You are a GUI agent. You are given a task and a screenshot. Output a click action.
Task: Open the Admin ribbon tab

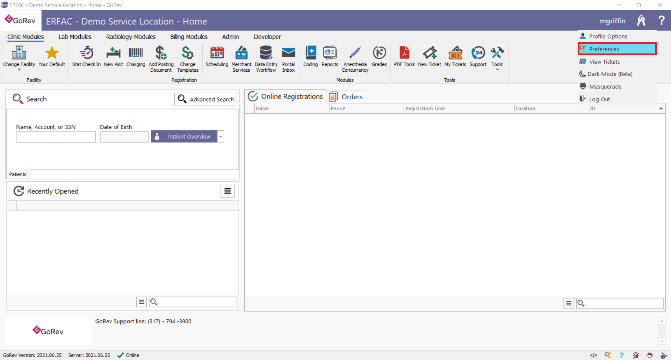point(230,37)
